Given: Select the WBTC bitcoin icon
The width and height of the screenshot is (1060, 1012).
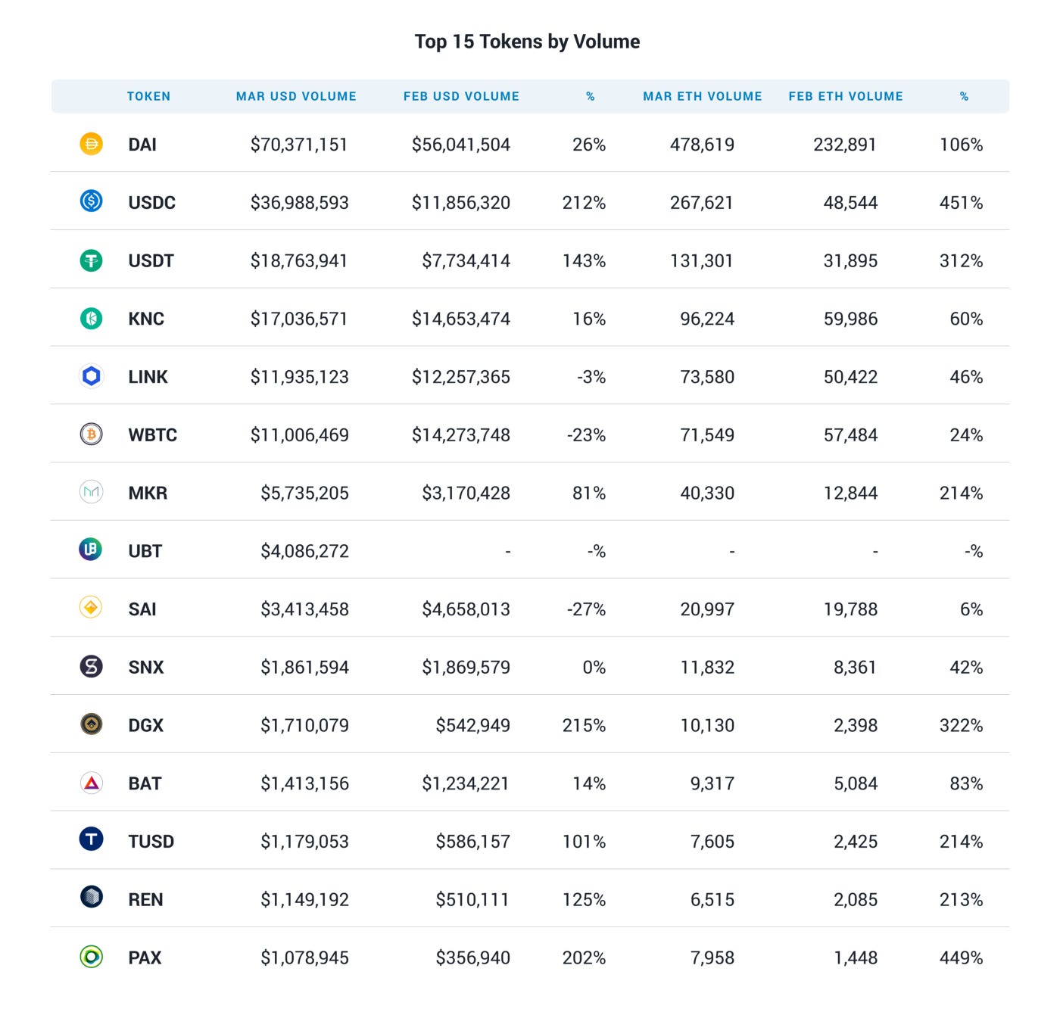Looking at the screenshot, I should [x=91, y=434].
